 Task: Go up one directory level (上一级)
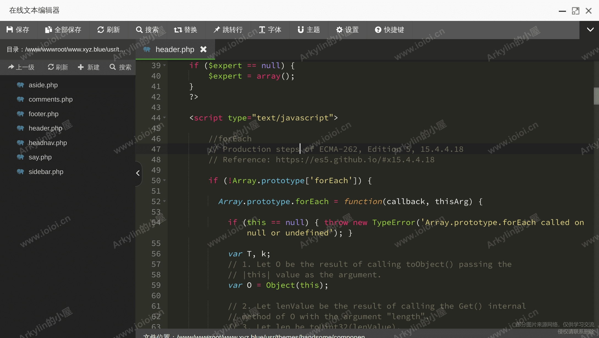point(21,67)
